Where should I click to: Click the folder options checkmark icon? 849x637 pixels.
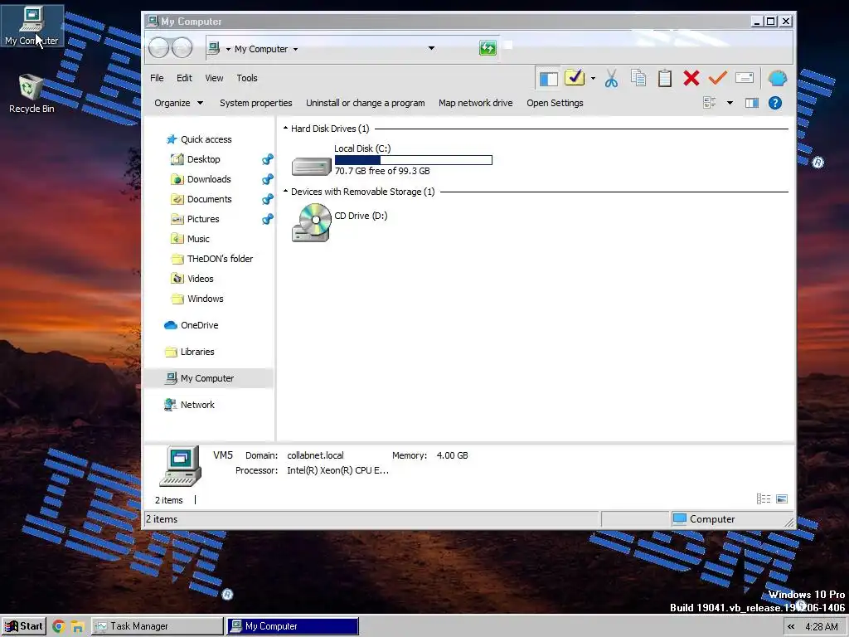click(574, 78)
